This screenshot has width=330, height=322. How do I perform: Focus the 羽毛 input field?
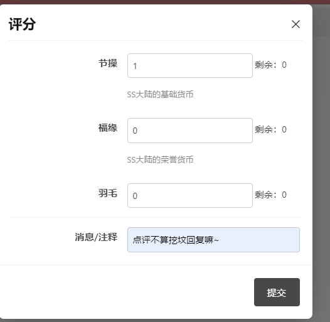[x=190, y=195]
